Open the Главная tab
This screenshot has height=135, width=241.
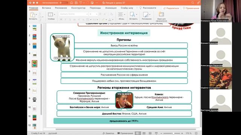(34, 8)
